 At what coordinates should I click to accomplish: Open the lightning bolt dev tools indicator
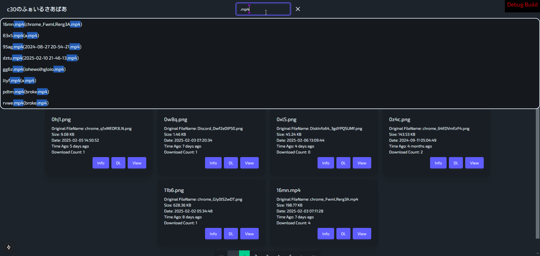coord(9,247)
